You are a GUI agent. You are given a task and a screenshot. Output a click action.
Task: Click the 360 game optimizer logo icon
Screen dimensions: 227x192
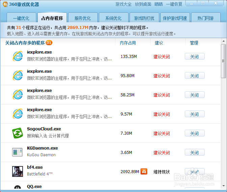pyautogui.click(x=5, y=4)
